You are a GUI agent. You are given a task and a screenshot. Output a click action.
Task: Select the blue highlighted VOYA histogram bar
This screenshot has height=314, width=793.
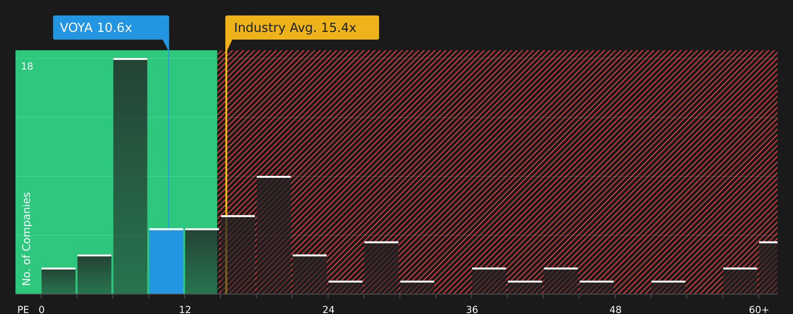(x=166, y=261)
